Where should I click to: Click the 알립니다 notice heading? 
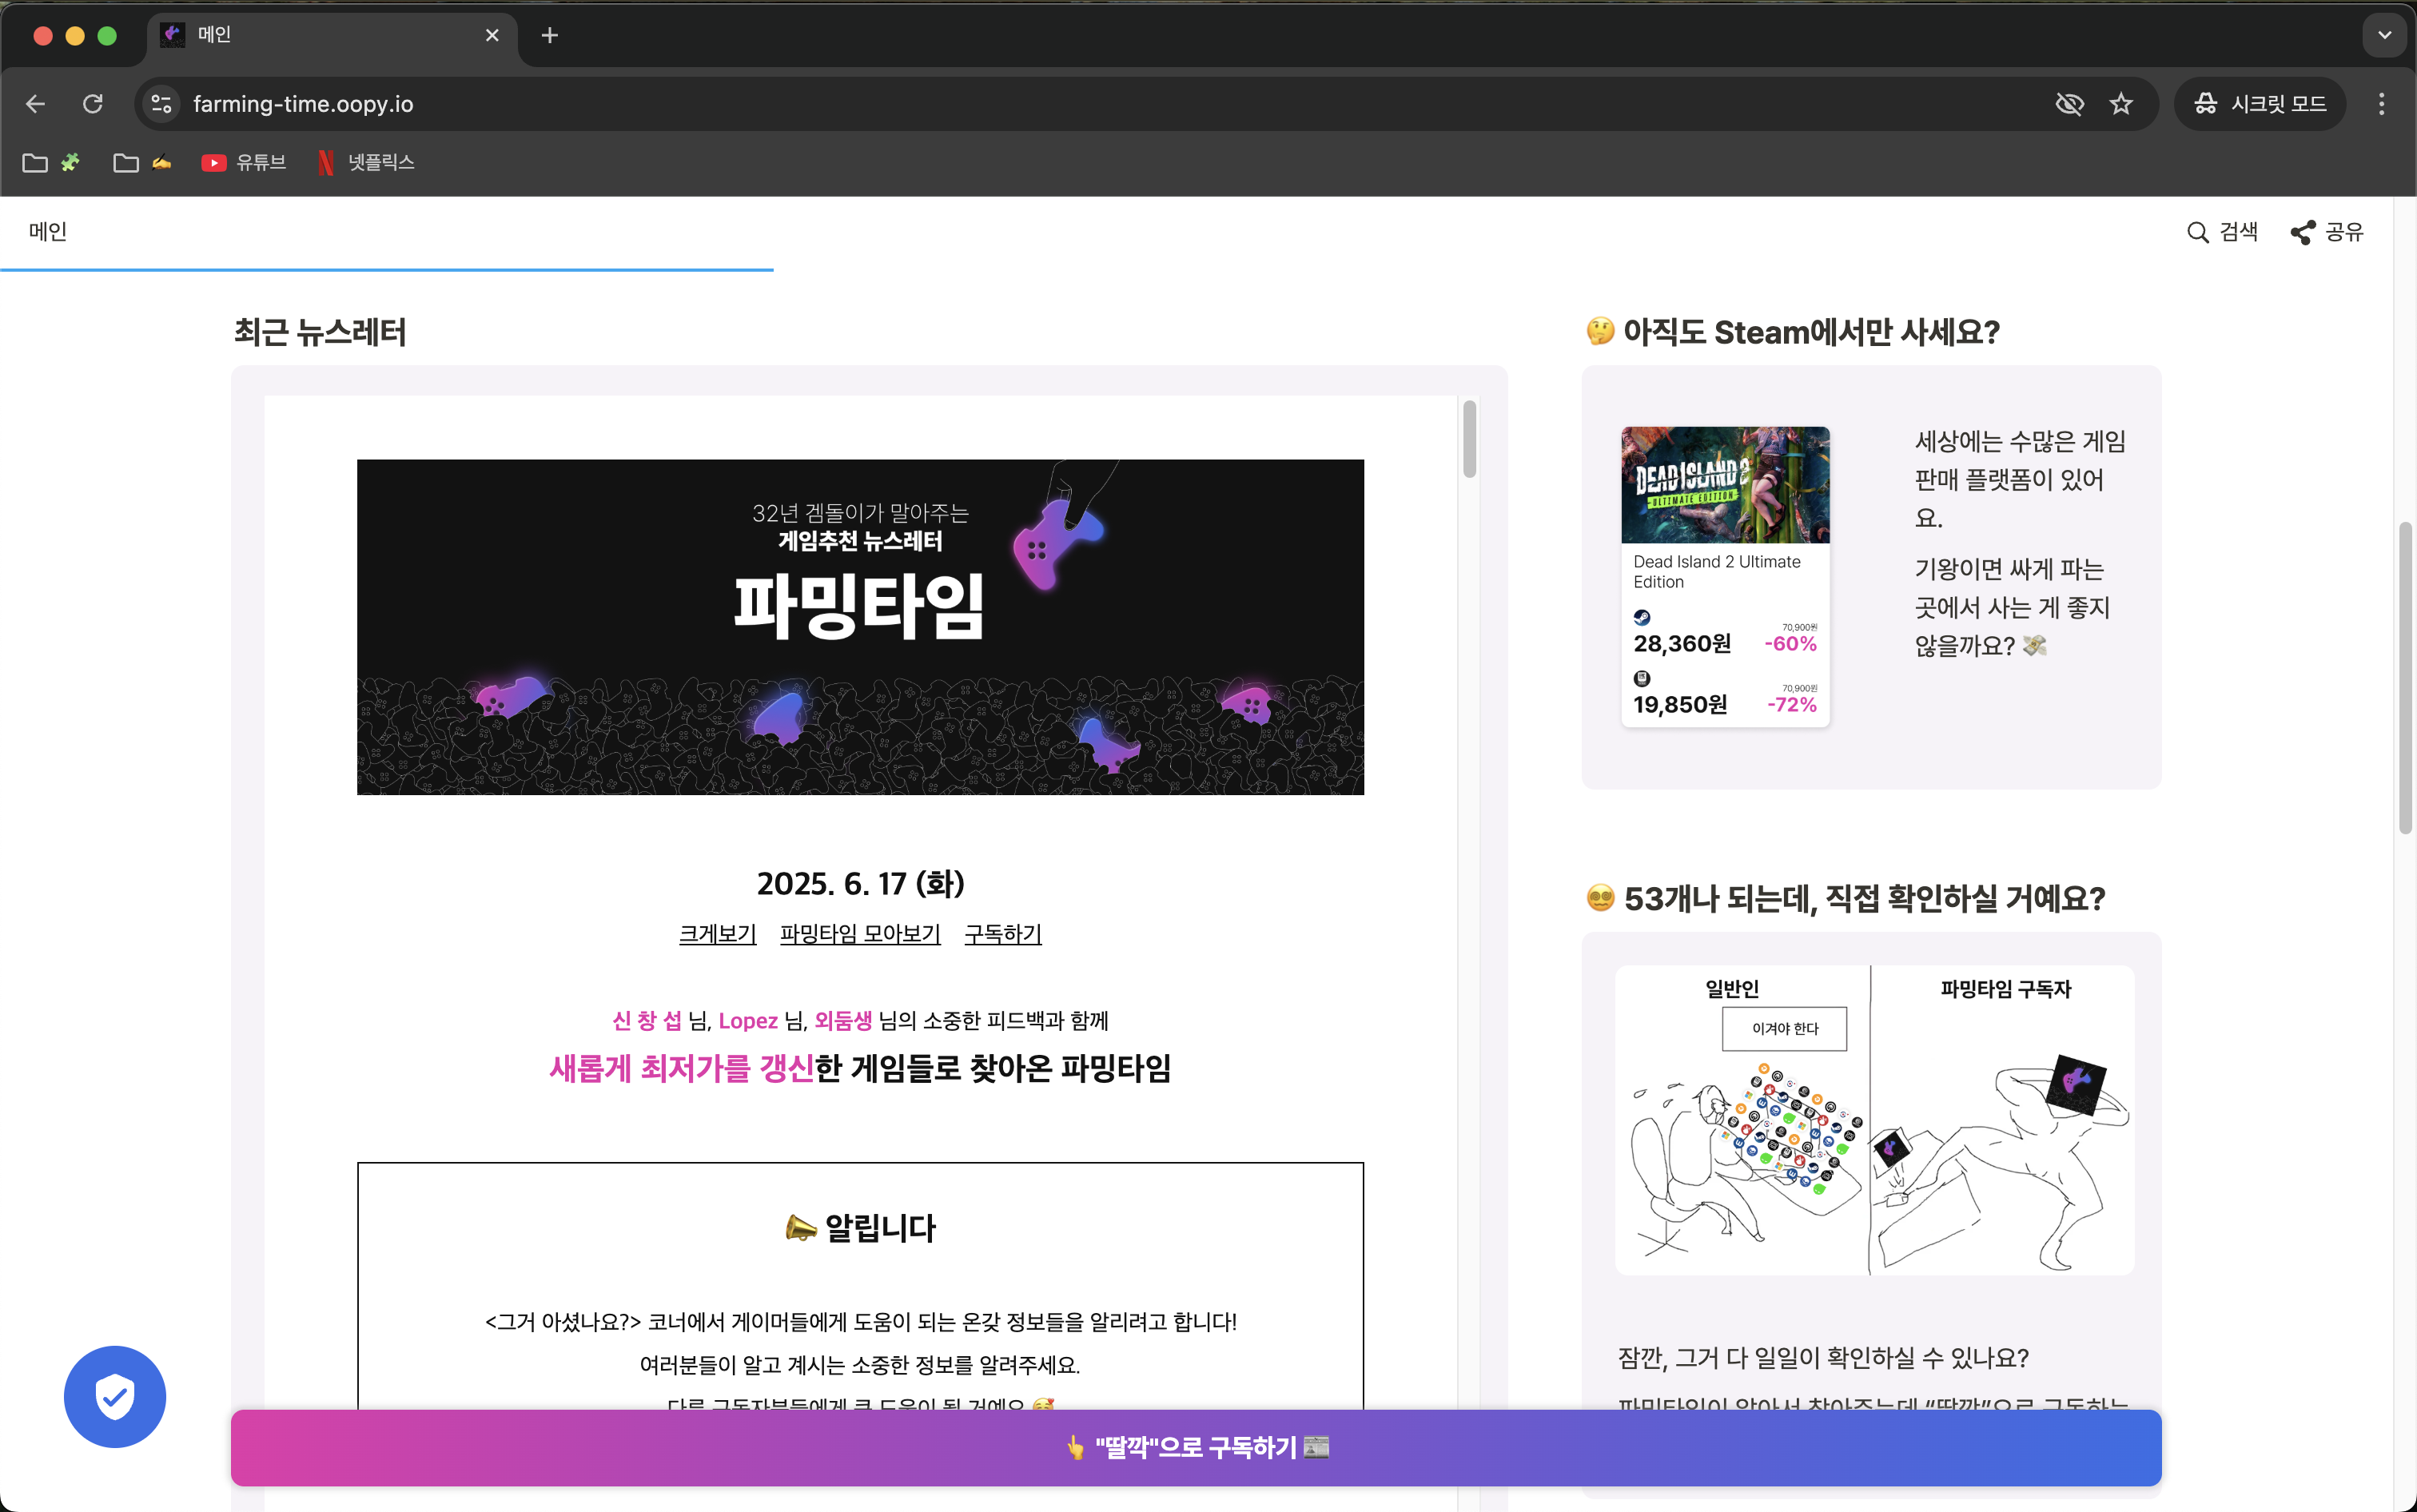coord(860,1227)
